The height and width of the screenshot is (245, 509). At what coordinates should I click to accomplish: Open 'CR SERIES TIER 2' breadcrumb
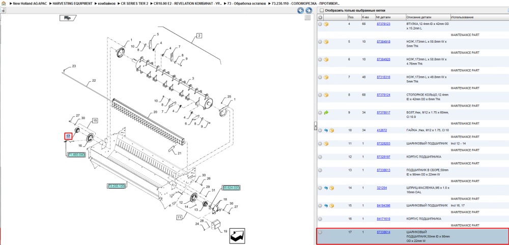tap(135, 3)
